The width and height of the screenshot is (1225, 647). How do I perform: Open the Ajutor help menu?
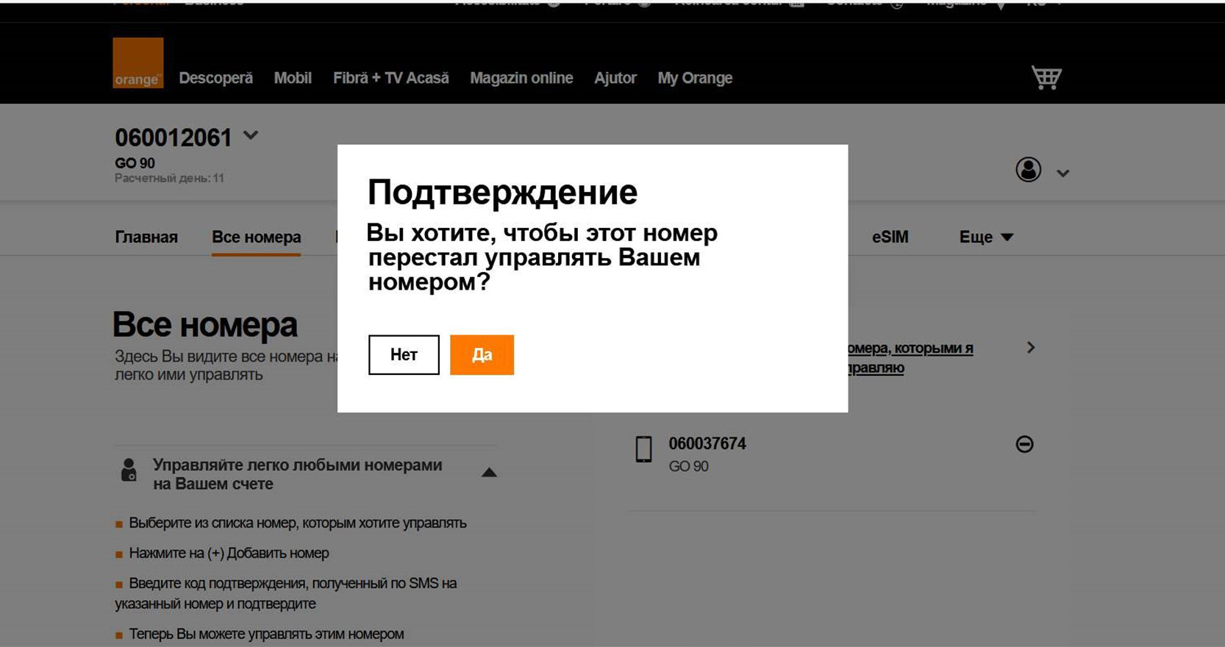point(615,78)
